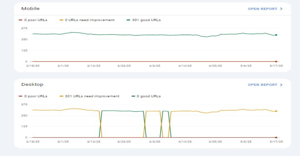Viewport: 300px width, 156px height.
Task: Click the green endpoint dot on the Mobile chart
Action: pos(276,35)
